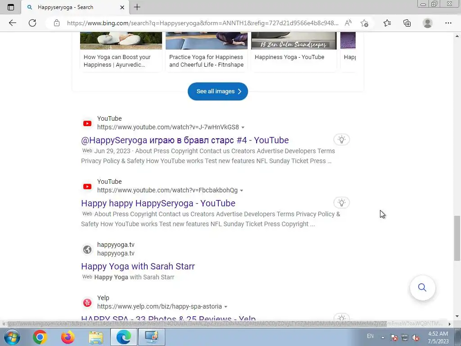Click the Yelp favicon icon
The width and height of the screenshot is (461, 346).
pyautogui.click(x=87, y=302)
